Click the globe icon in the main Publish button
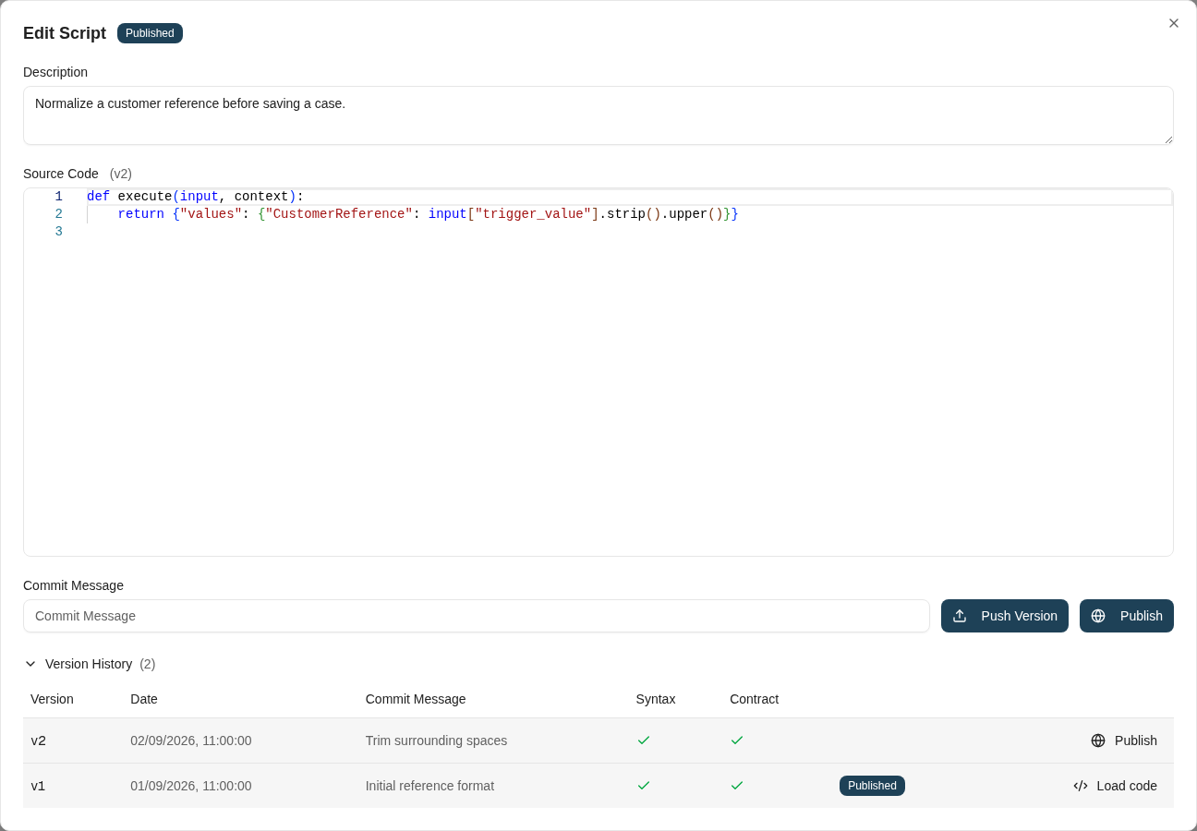Image resolution: width=1197 pixels, height=831 pixels. click(x=1098, y=616)
